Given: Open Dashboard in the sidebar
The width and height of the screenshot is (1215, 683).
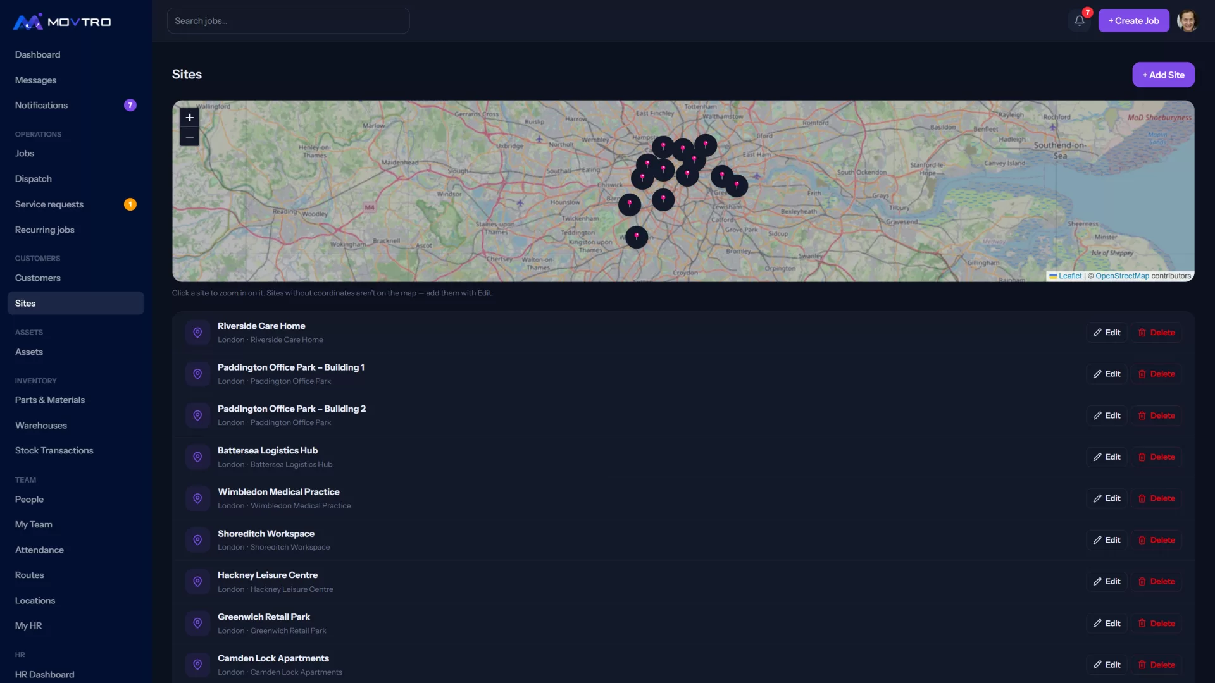Looking at the screenshot, I should (76, 55).
